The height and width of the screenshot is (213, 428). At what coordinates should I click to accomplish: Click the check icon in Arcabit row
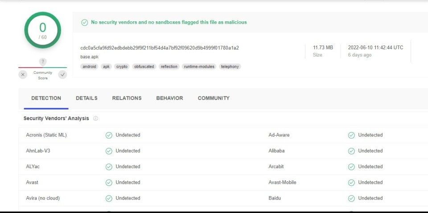point(351,167)
